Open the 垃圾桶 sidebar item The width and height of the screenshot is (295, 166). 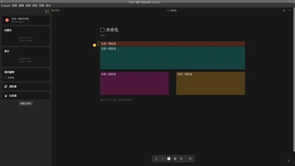pos(26,96)
